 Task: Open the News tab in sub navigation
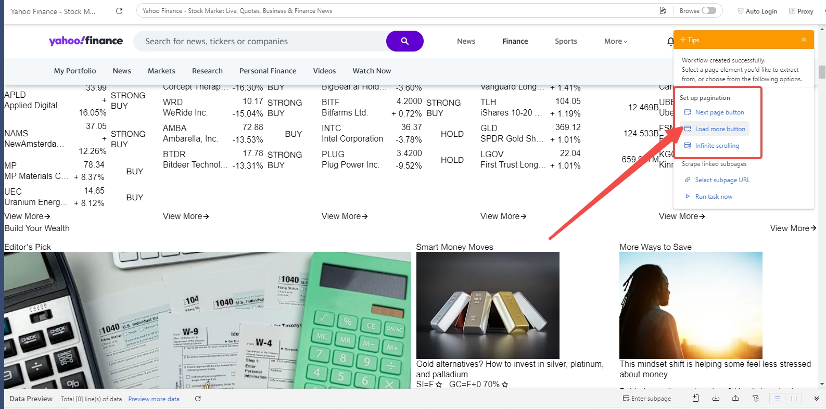point(122,71)
